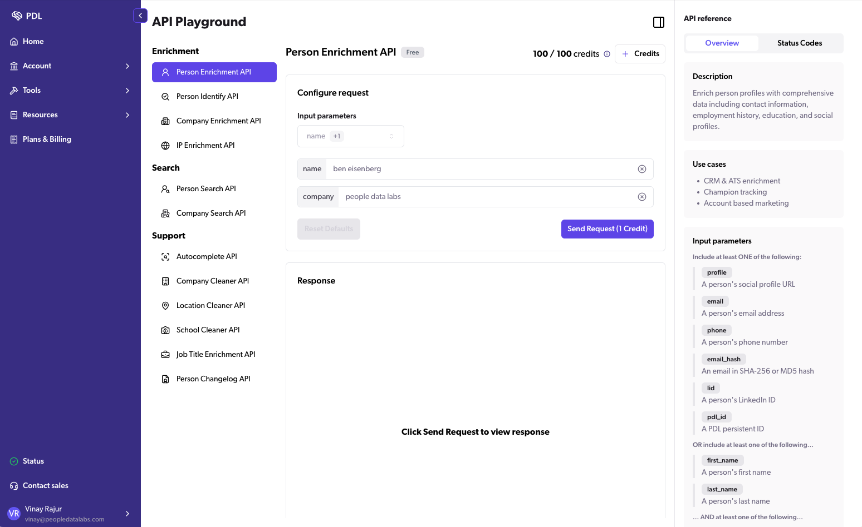The image size is (862, 527).
Task: Click the credits info icon
Action: [x=607, y=54]
